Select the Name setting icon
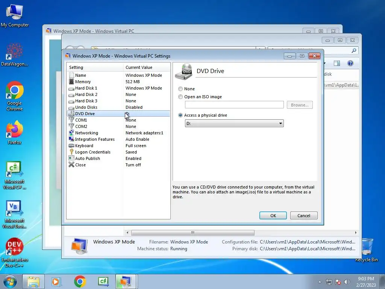 pyautogui.click(x=71, y=75)
